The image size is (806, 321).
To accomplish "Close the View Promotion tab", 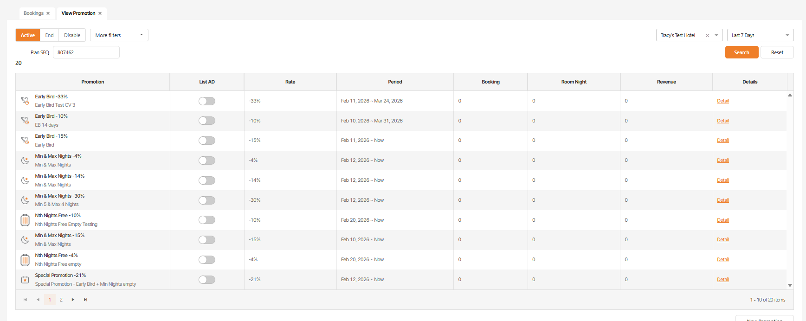I will (x=100, y=13).
